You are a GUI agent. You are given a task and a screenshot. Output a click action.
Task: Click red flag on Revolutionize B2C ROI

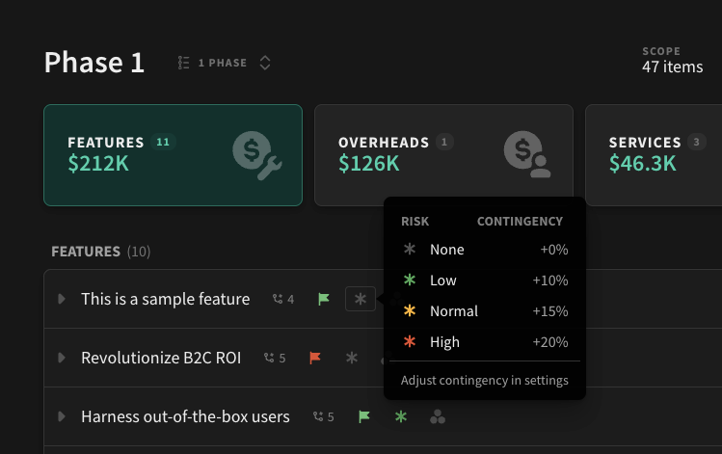(x=315, y=358)
